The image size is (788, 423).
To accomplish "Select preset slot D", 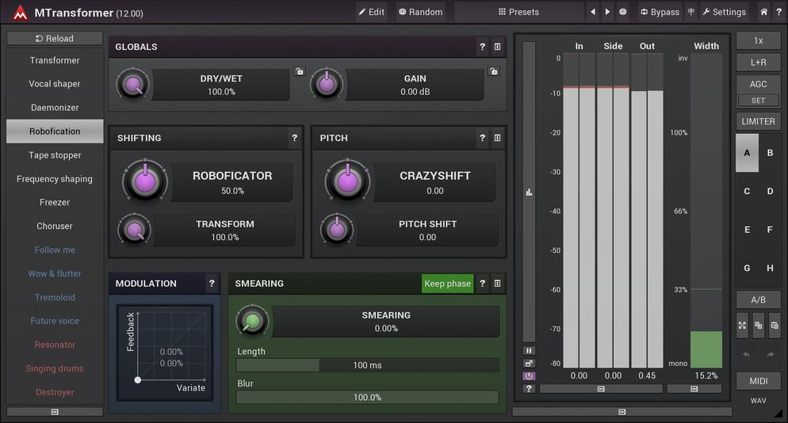I will pos(770,191).
